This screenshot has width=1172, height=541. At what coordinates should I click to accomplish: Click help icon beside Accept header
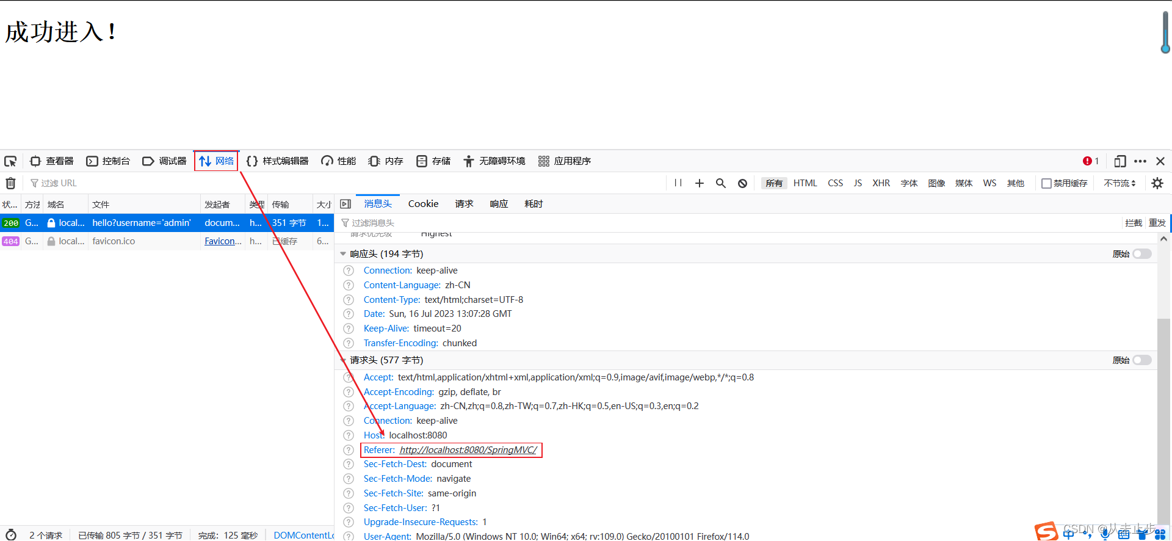pos(349,377)
